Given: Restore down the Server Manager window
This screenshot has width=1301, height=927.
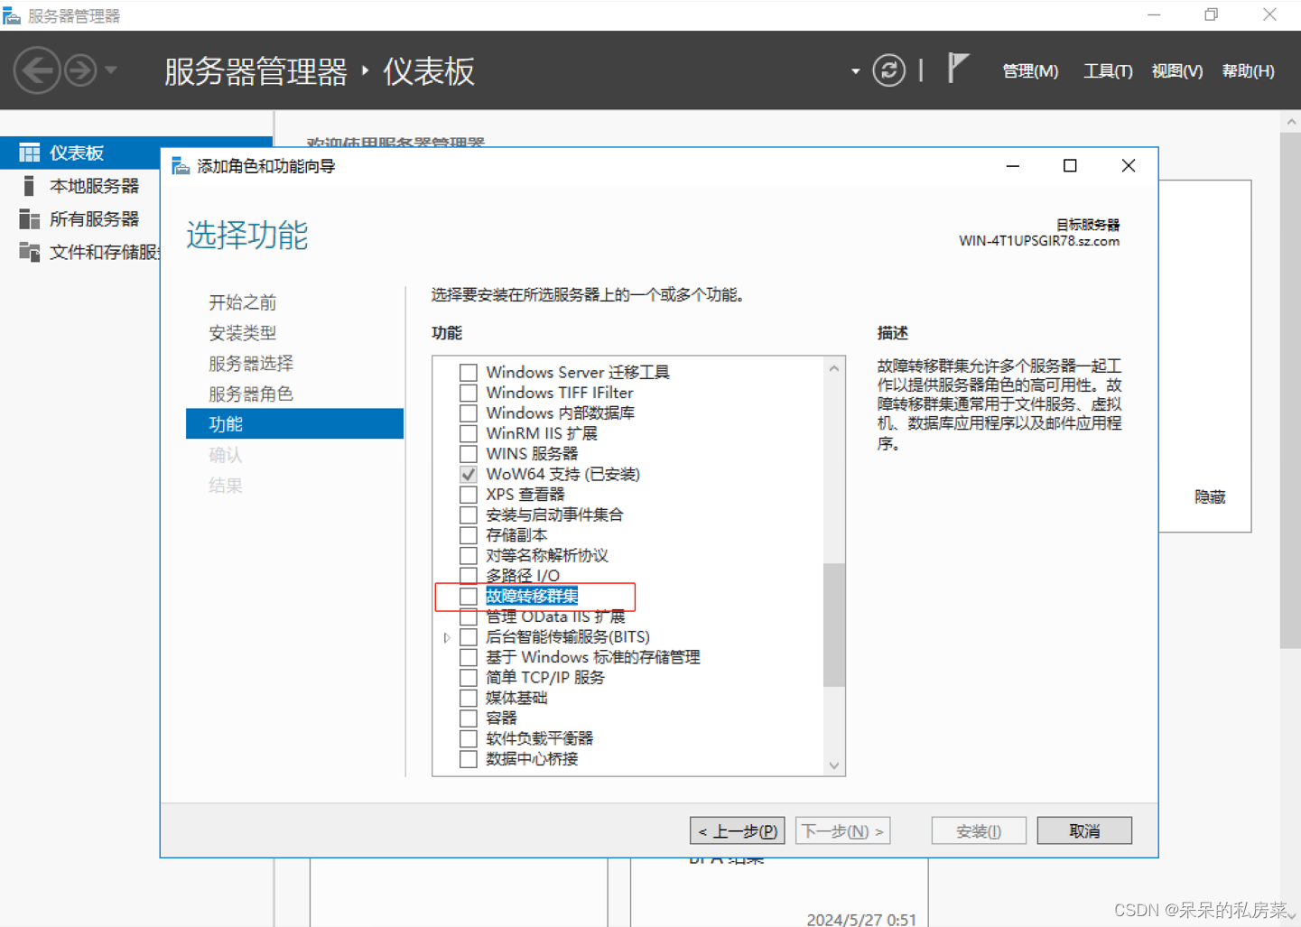Looking at the screenshot, I should coord(1212,14).
